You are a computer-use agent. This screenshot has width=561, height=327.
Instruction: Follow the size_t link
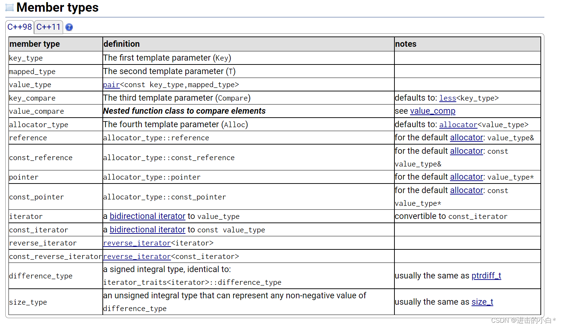point(482,302)
